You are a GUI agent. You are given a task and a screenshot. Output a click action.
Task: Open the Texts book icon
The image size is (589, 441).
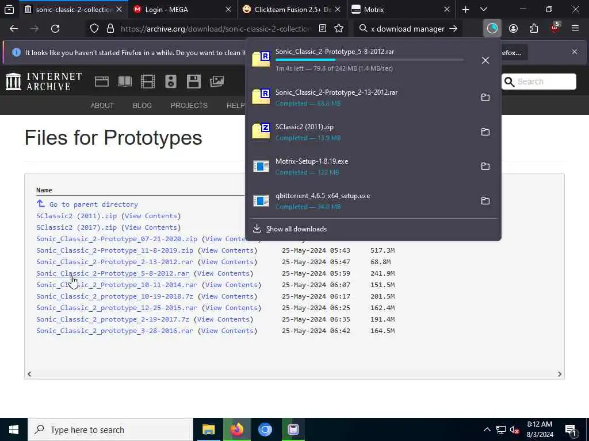click(x=124, y=82)
